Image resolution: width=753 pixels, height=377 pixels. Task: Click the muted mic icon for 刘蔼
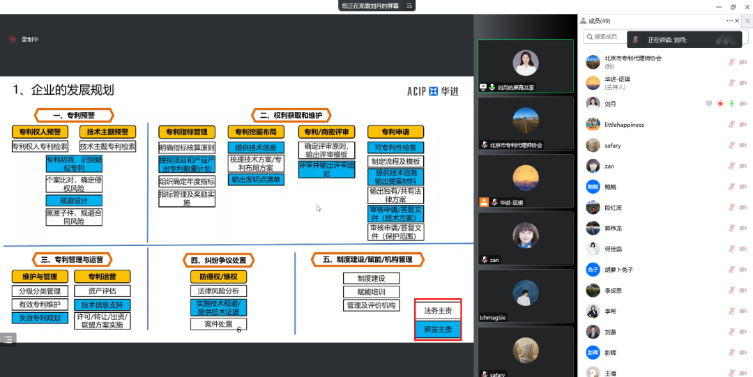pos(731,332)
